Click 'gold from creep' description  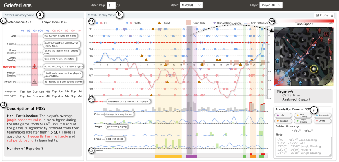(x=115, y=139)
